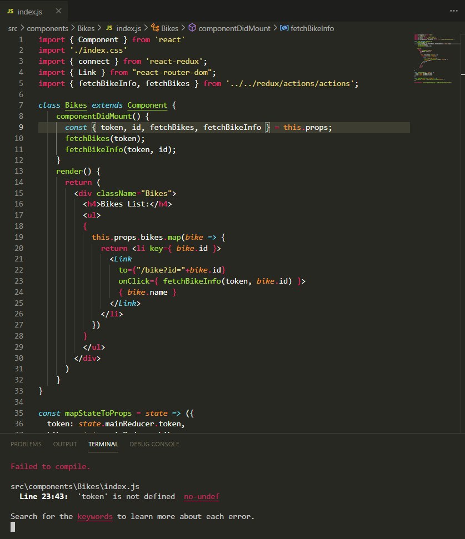This screenshot has height=539, width=465.
Task: Click 'fetchBikeInfo(token, id);' on line 11
Action: coord(121,149)
